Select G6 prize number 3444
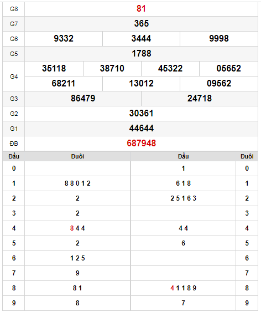Screen dimensions: 261x312 pos(141,38)
